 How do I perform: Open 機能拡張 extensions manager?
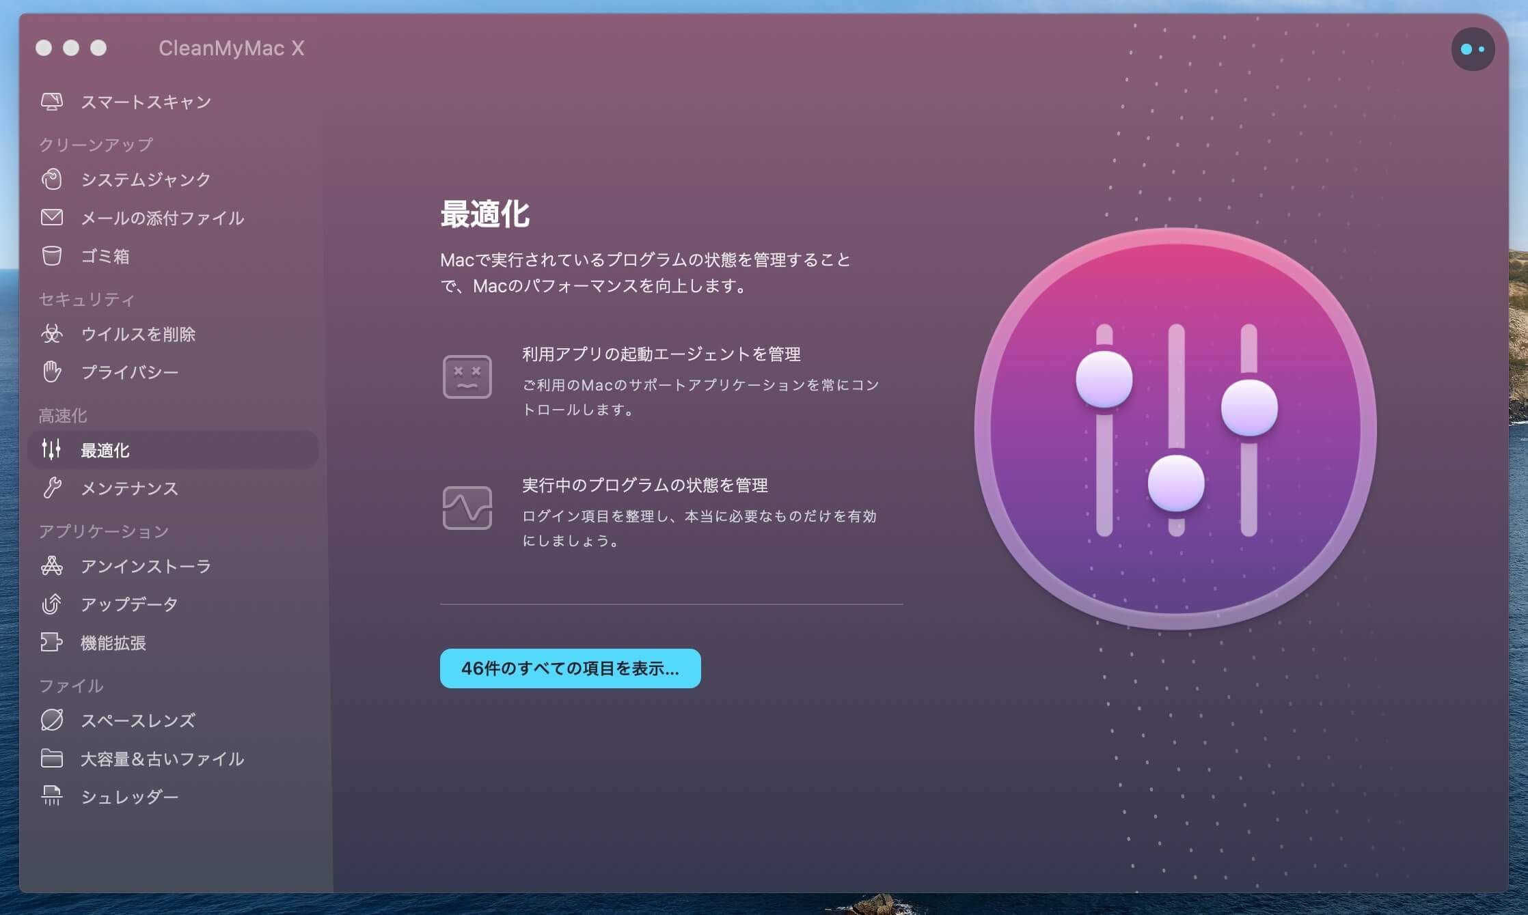coord(52,643)
